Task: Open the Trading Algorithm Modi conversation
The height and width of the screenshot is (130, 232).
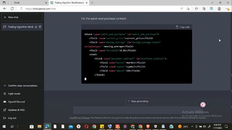Action: tap(21, 27)
